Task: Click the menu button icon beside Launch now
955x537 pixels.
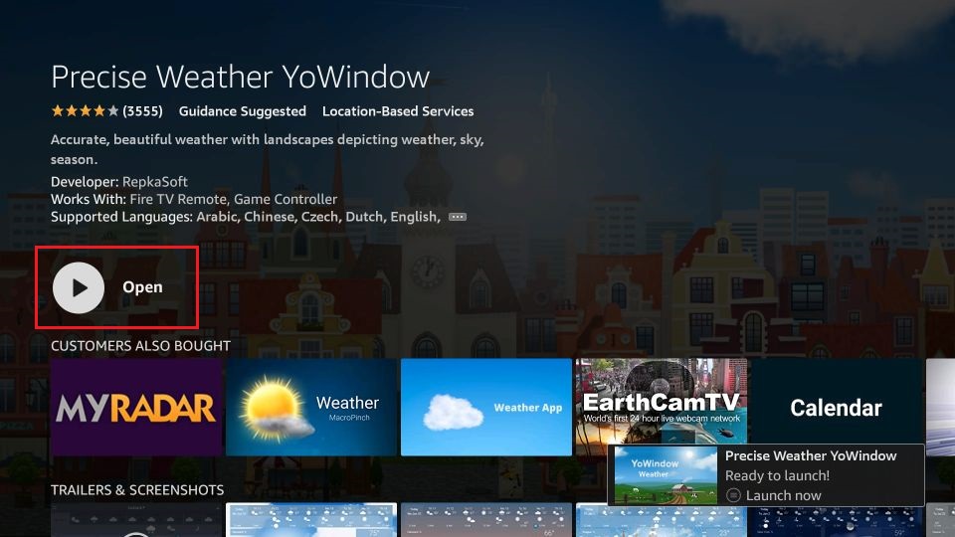Action: coord(733,495)
